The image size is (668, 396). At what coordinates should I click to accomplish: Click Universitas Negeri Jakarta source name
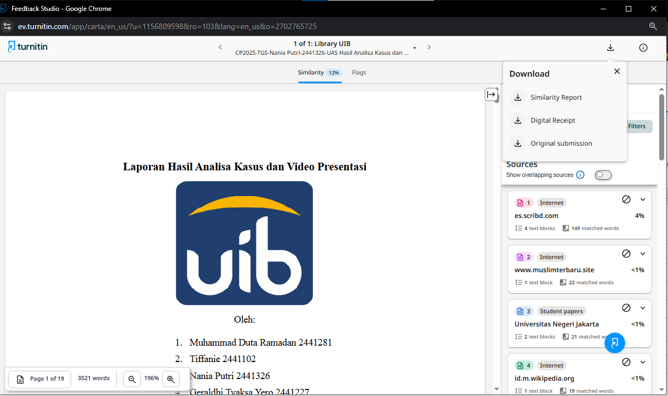[557, 324]
